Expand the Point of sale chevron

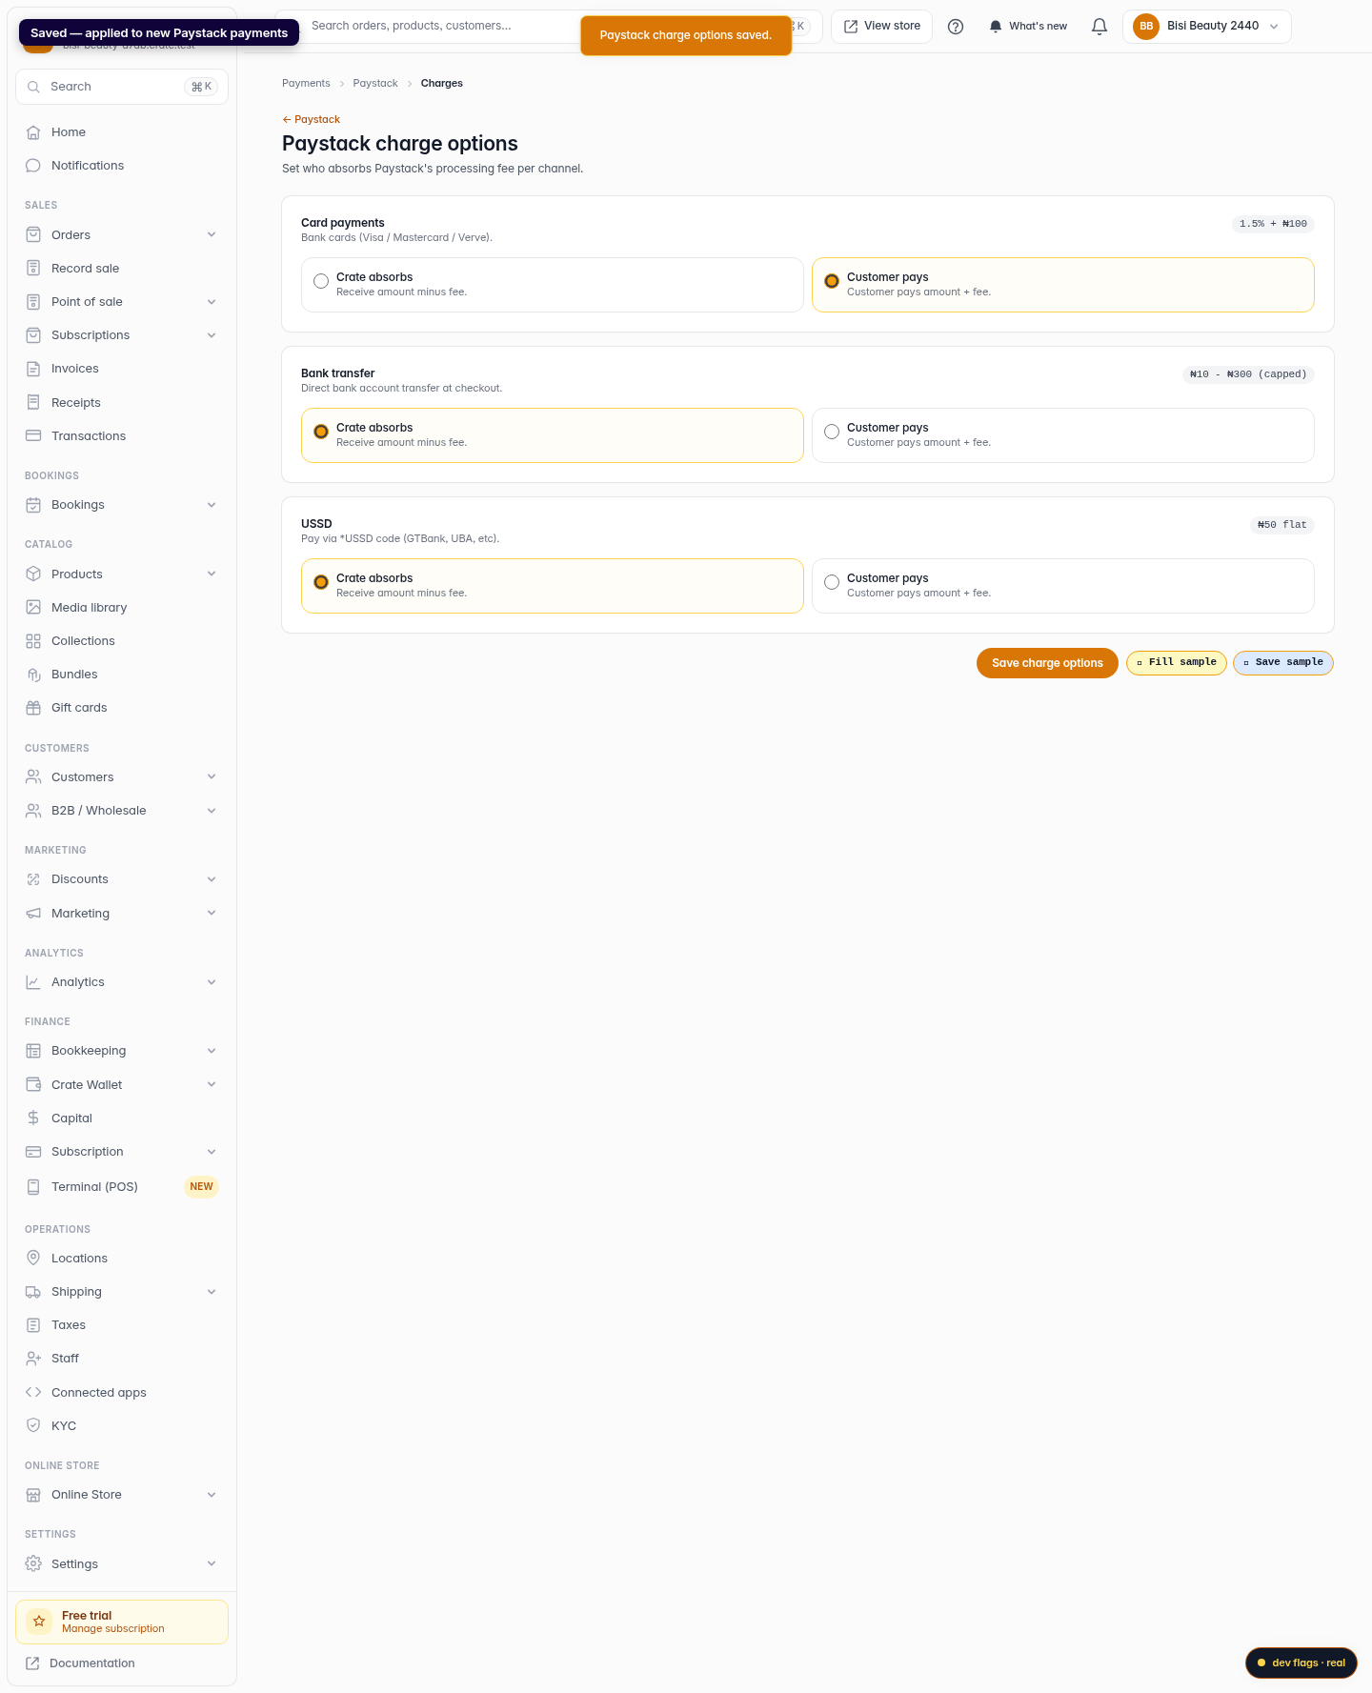click(212, 302)
